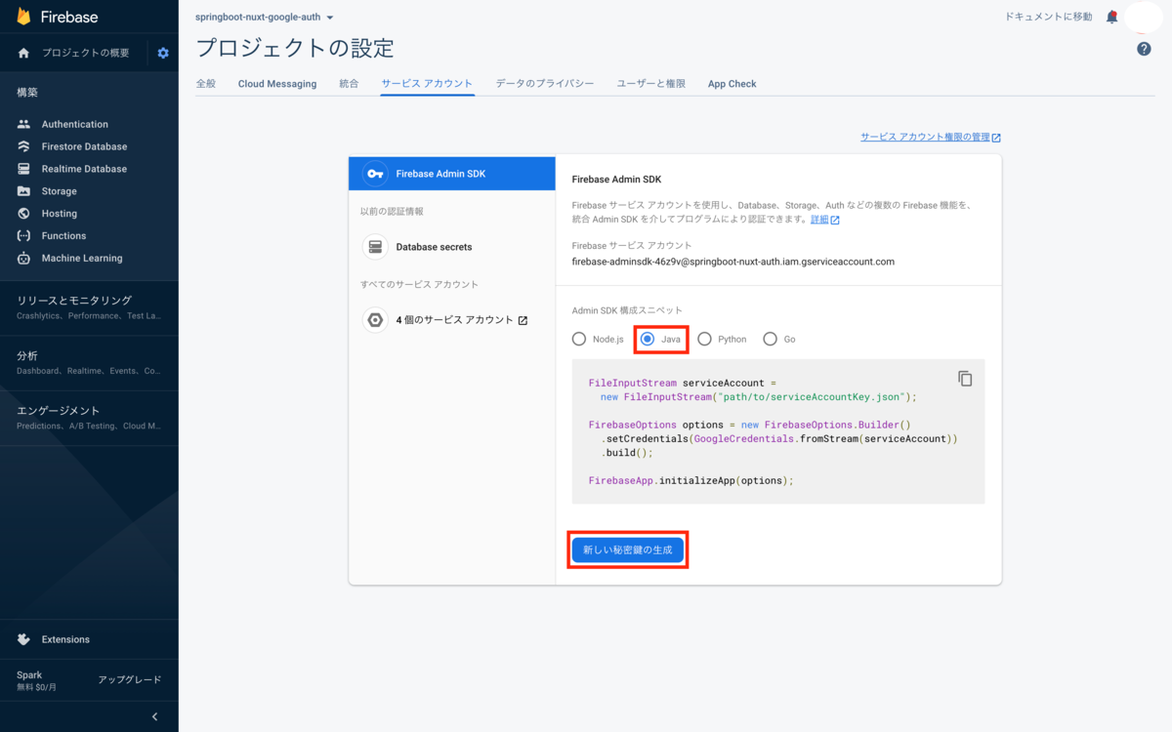This screenshot has height=732, width=1172.
Task: Switch to ユーザーと権限 tab
Action: pyautogui.click(x=651, y=84)
